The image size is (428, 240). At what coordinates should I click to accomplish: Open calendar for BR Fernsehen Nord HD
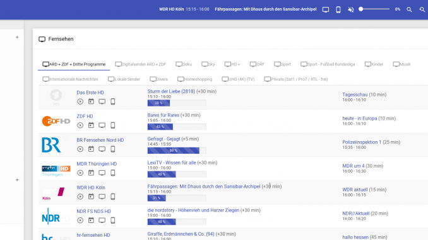(91, 149)
